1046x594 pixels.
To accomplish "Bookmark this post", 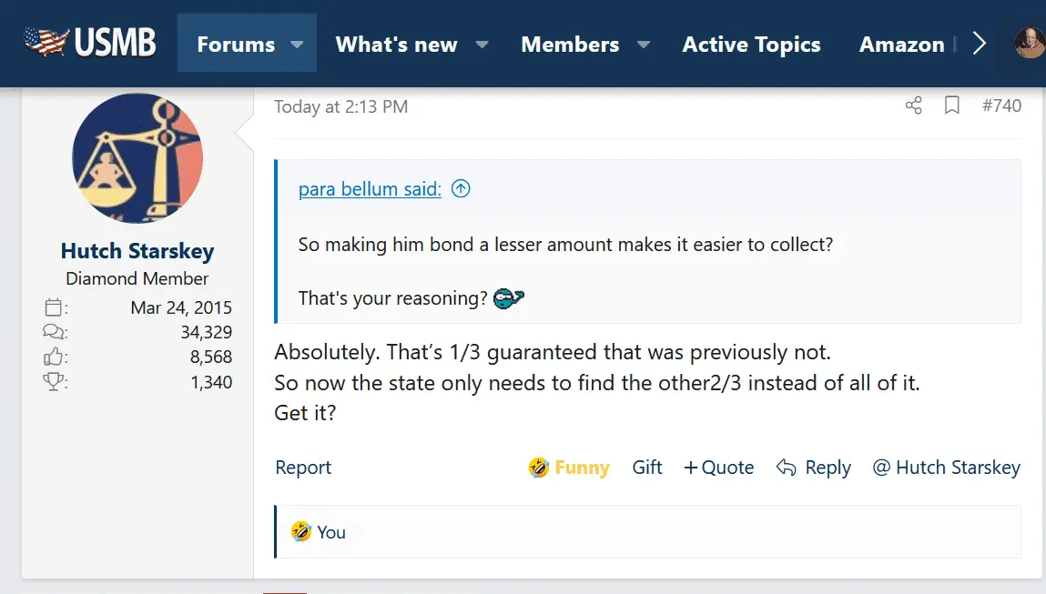I will [952, 106].
